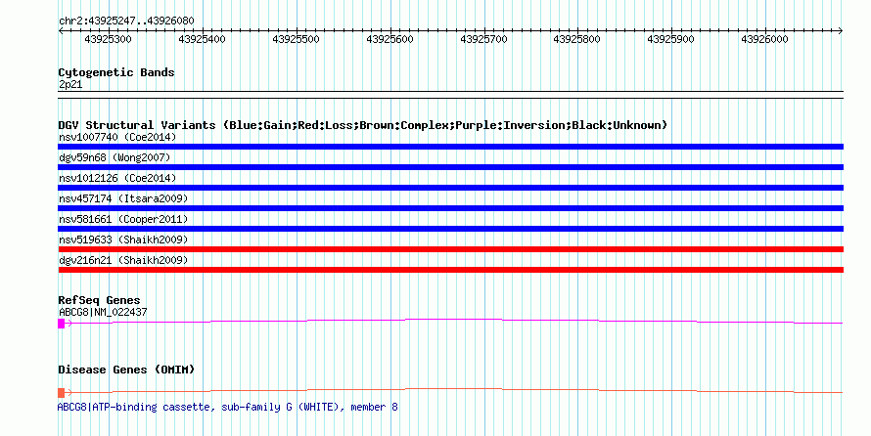Click the orange OMIM gene intron line

[454, 389]
